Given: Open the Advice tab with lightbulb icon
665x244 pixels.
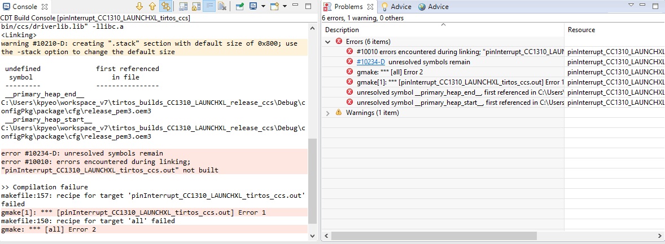Looking at the screenshot, I should click(396, 7).
